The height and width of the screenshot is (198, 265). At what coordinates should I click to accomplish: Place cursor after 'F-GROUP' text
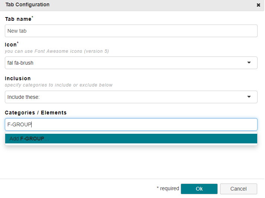click(32, 124)
